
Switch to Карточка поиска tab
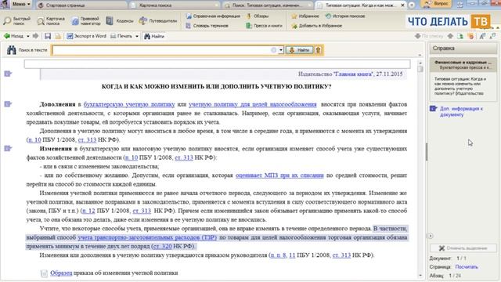pos(175,5)
